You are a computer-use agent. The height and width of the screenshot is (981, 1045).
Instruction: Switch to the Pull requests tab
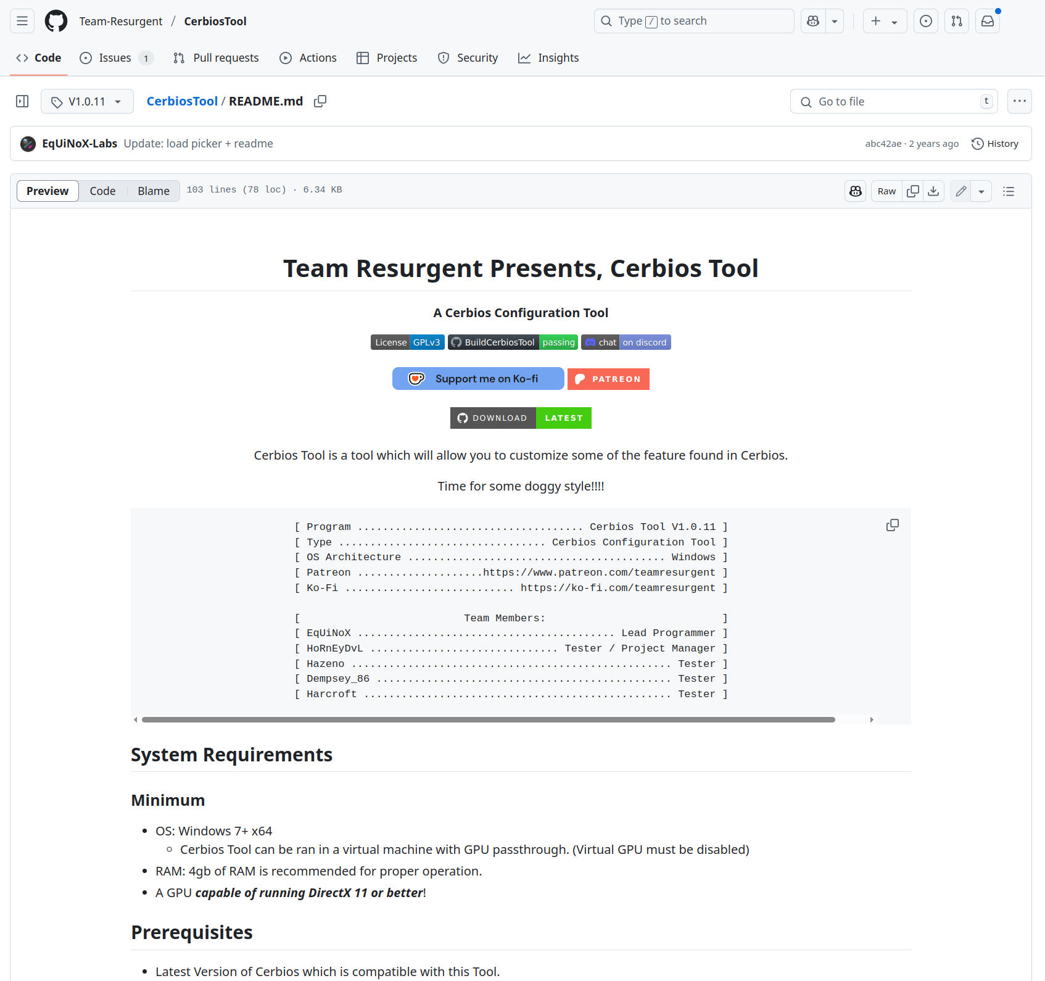[x=217, y=58]
